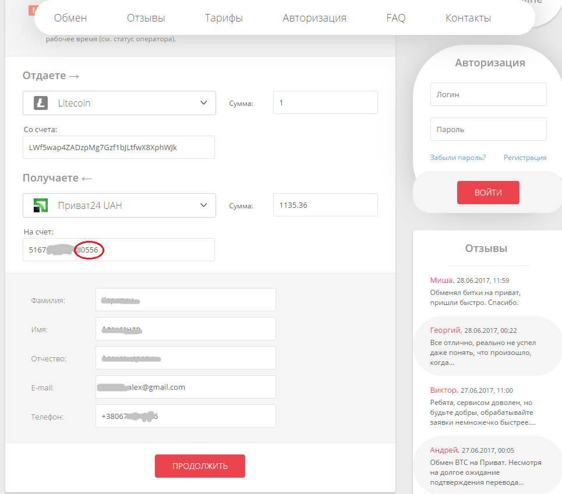This screenshot has width=562, height=494.
Task: Open the FAQ page
Action: pyautogui.click(x=395, y=18)
